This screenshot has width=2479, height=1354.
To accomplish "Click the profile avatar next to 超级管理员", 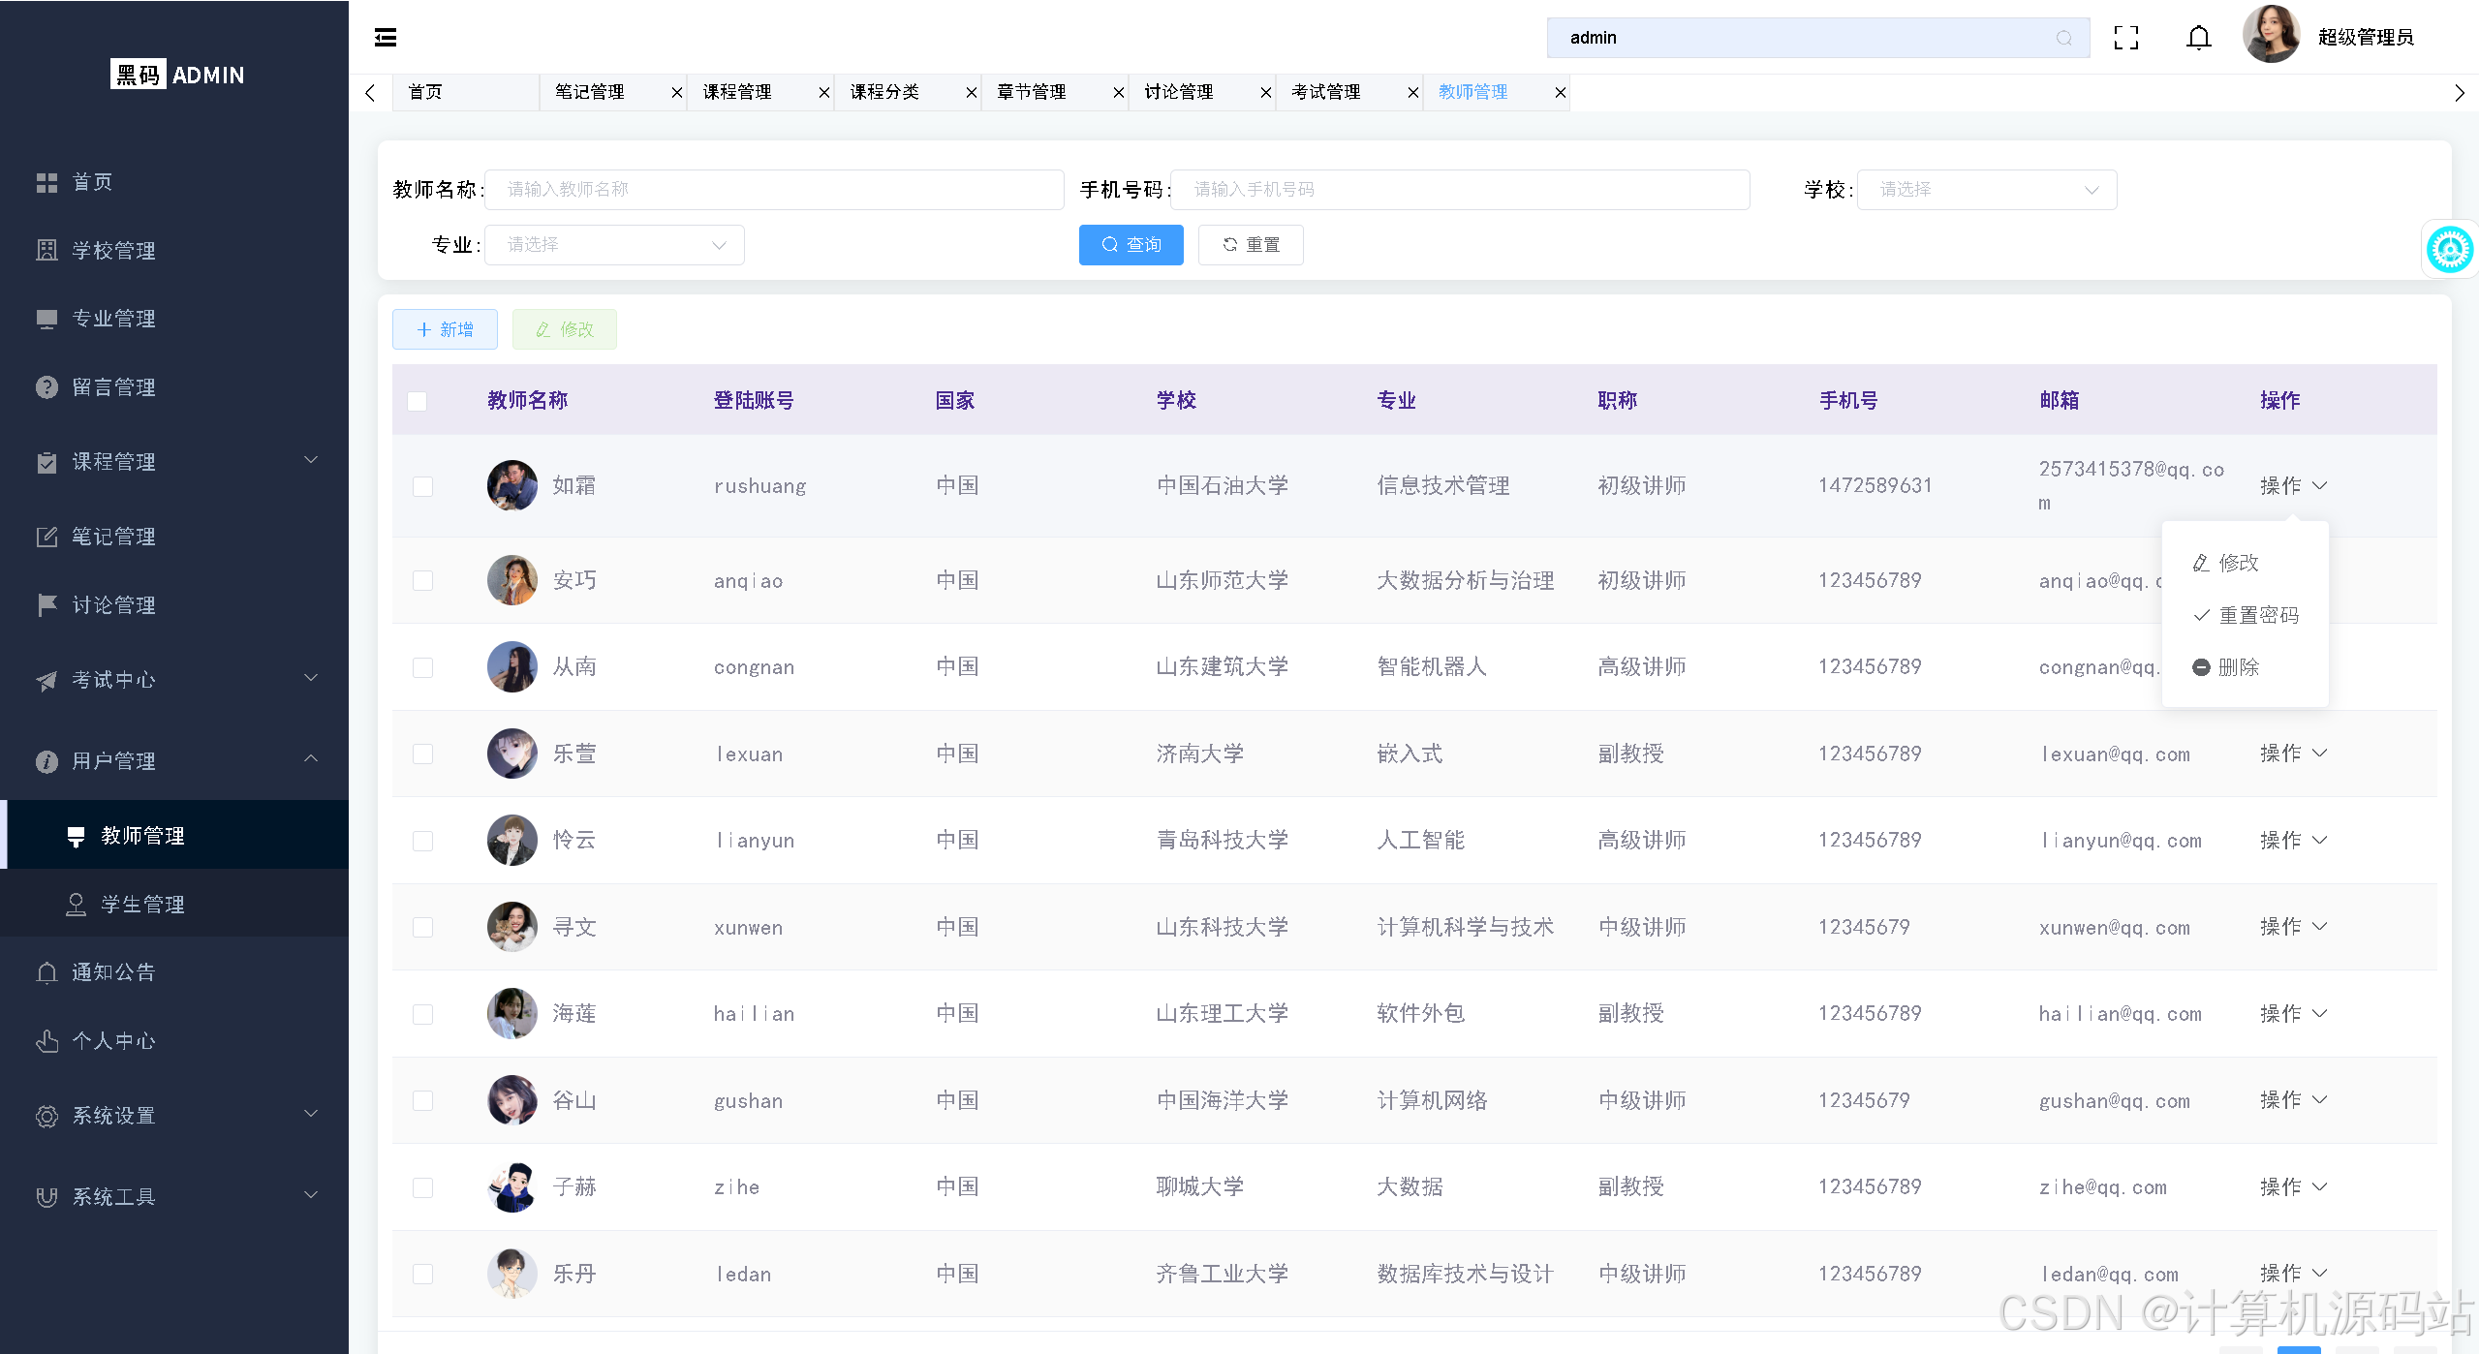I will point(2272,35).
